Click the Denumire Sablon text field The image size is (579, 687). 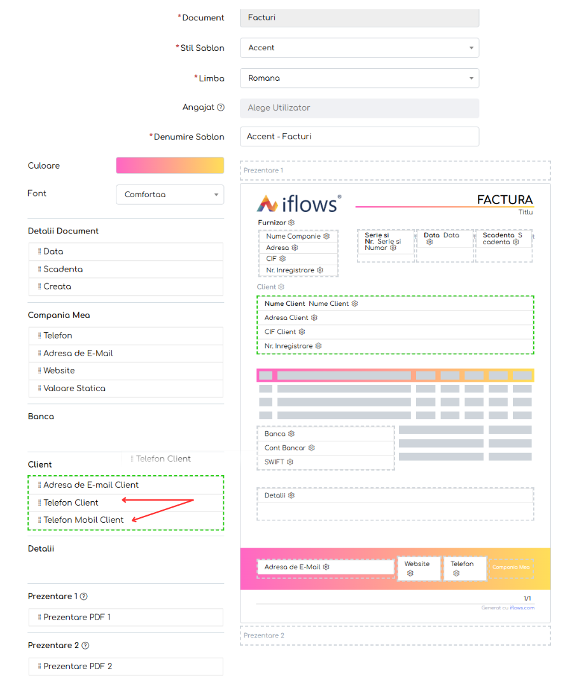359,137
